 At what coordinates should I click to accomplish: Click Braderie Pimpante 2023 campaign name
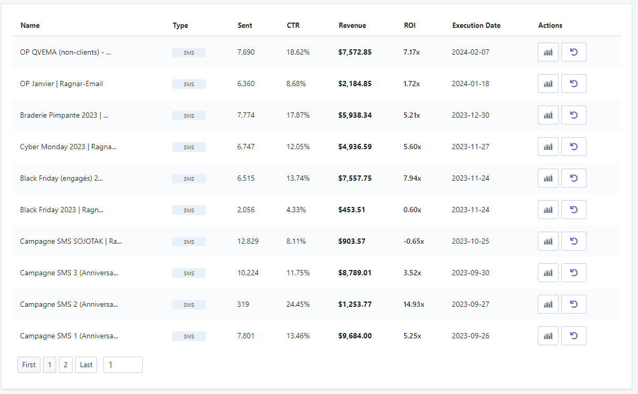(64, 115)
